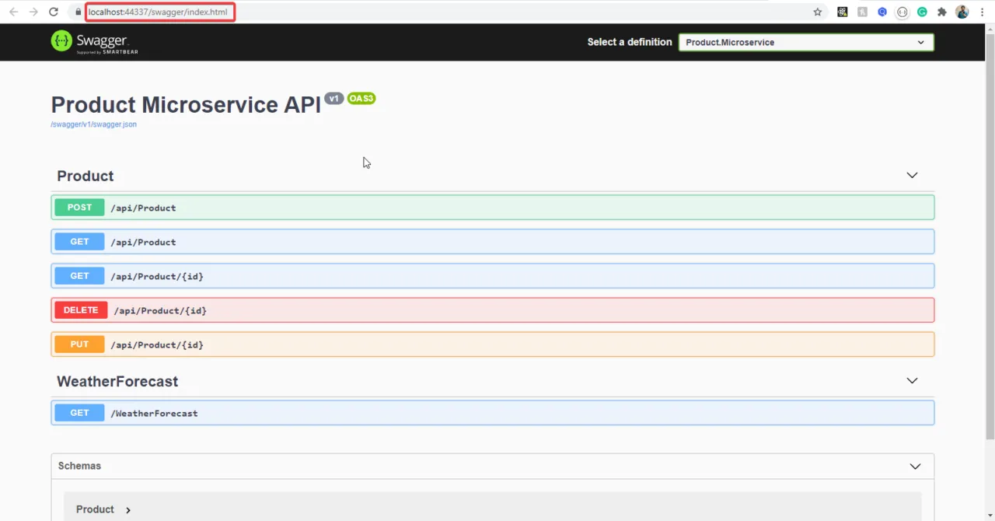Screen dimensions: 995x521
Task: Click the v1 version badge
Action: pos(334,98)
